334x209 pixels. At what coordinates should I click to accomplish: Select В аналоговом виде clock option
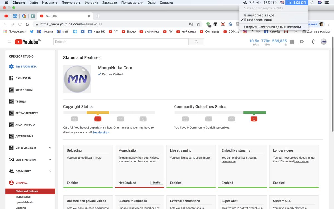(x=274, y=15)
